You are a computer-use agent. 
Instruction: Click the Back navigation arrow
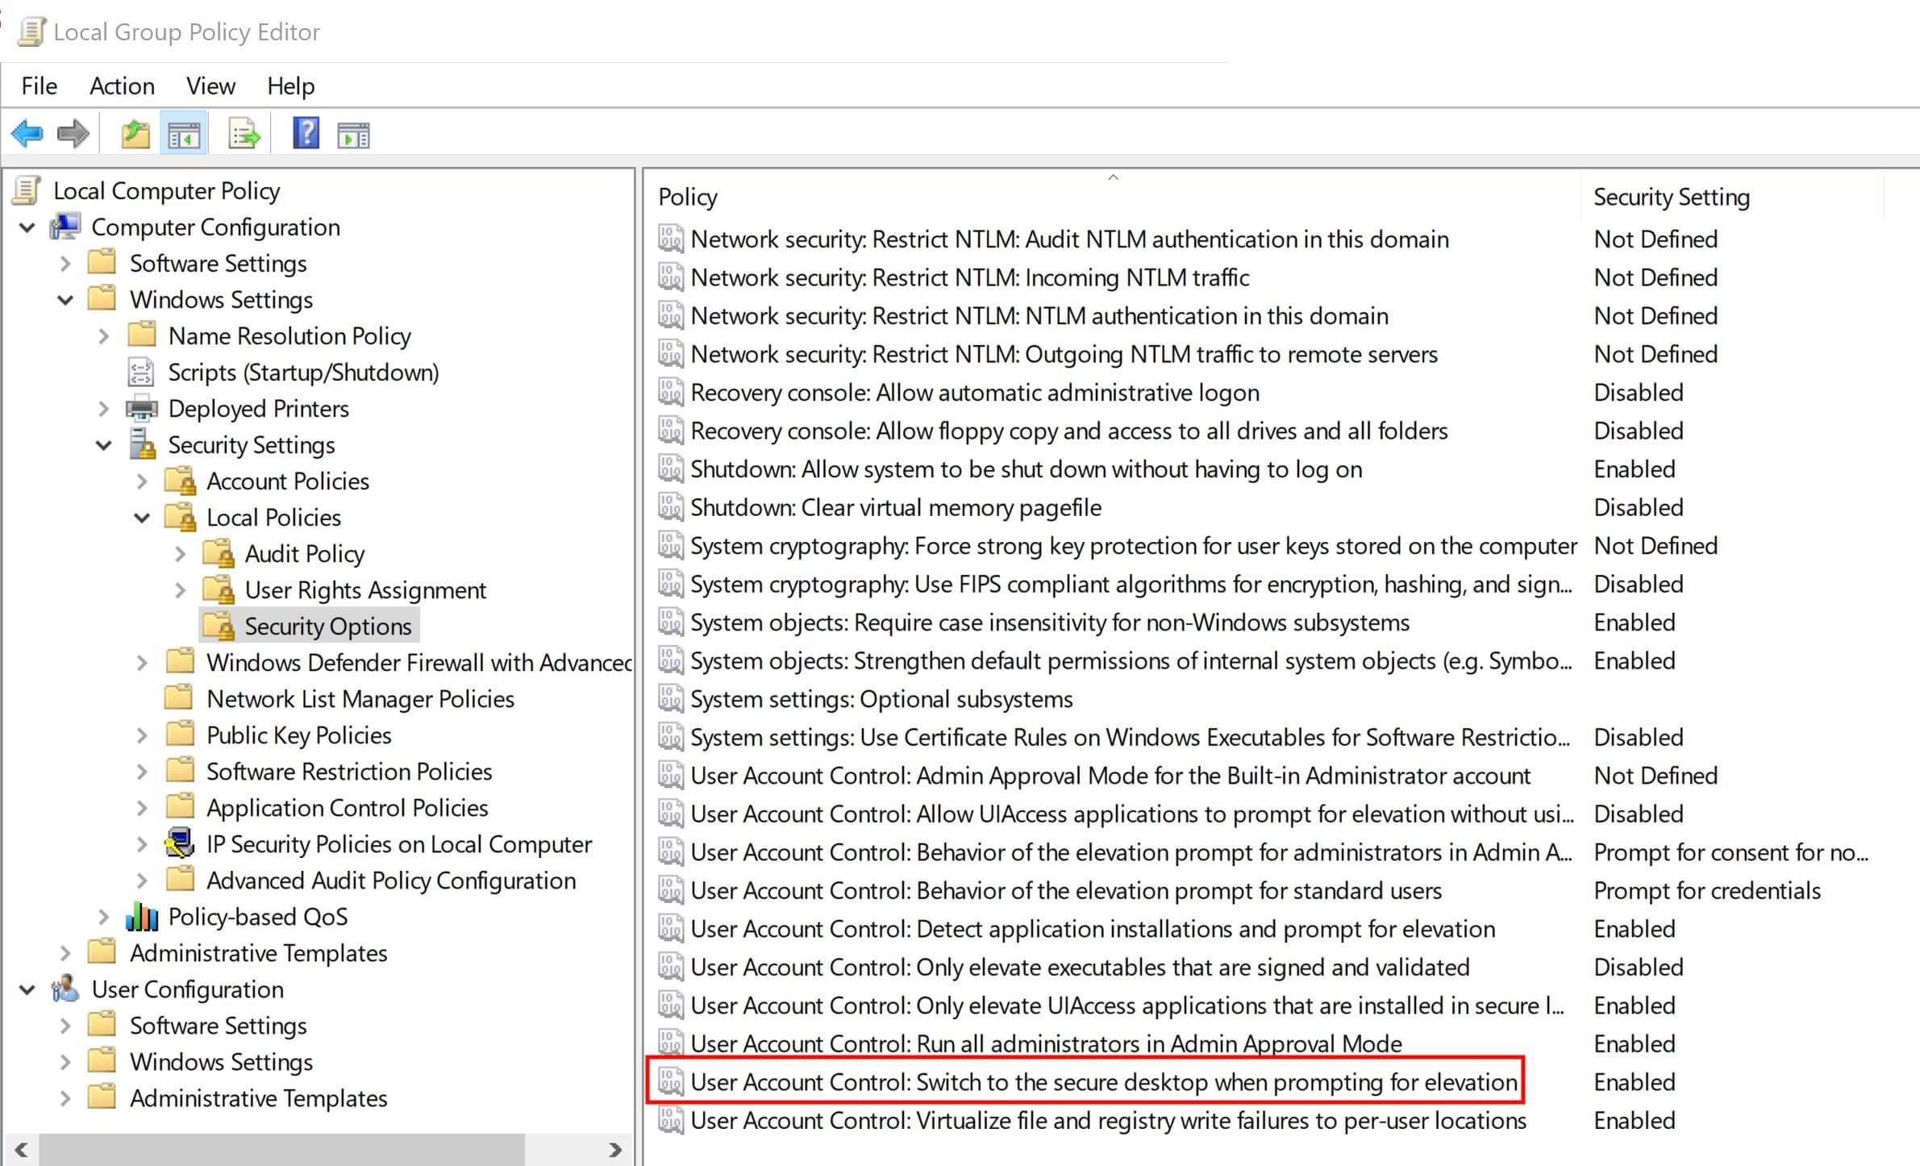[x=28, y=133]
